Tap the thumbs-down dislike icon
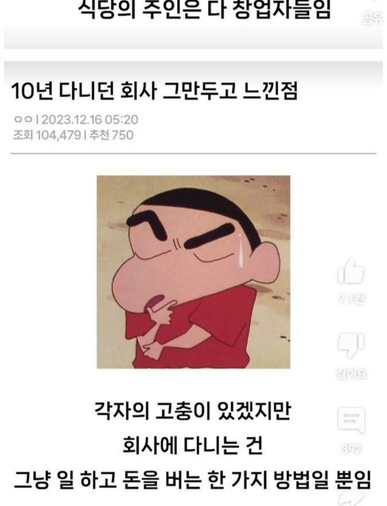Viewport: 387px width, 506px height. point(351,345)
